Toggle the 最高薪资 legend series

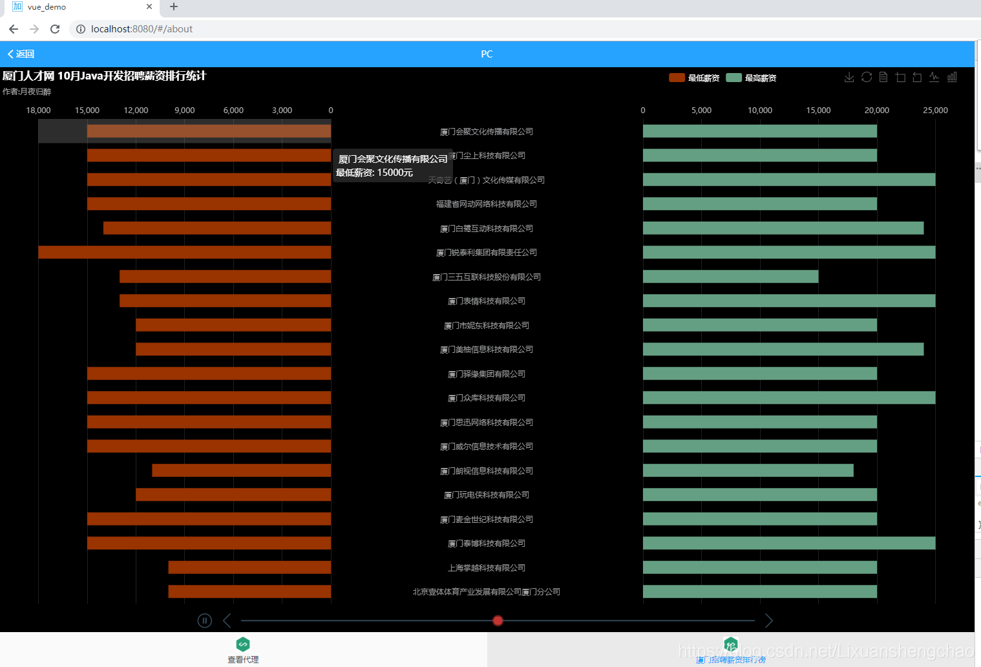(x=751, y=78)
